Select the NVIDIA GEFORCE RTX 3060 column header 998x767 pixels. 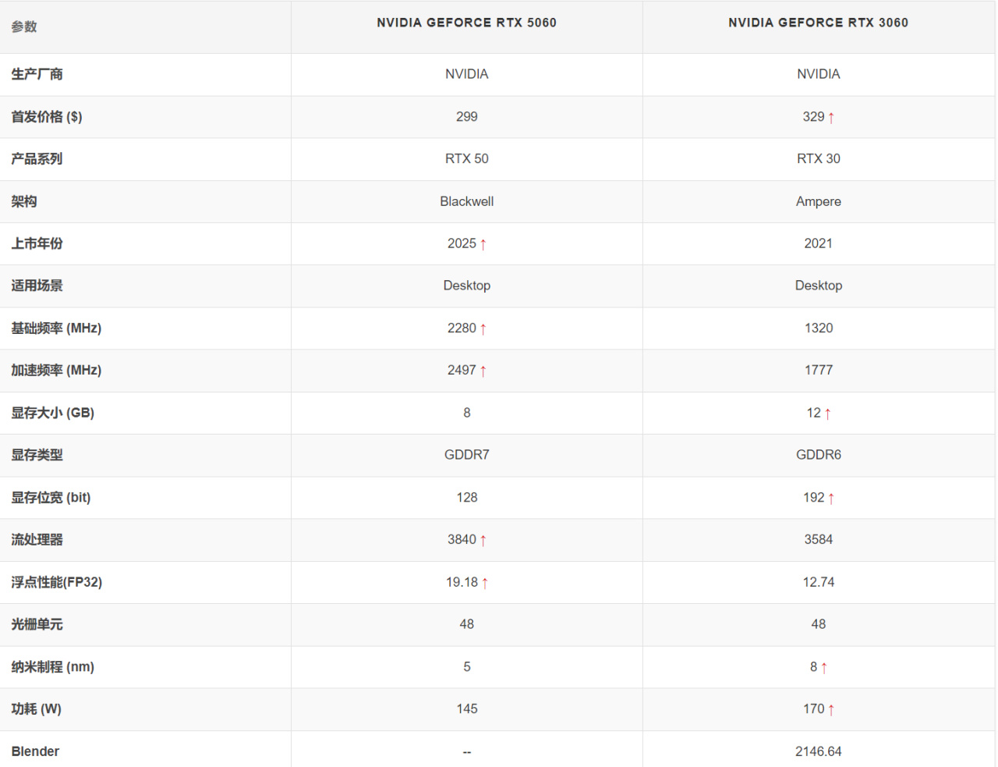(x=818, y=23)
